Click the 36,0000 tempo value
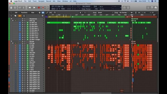The width and height of the screenshot is (167, 94). click(x=86, y=6)
